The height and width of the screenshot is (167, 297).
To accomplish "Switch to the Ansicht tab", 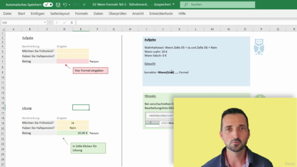I will (x=138, y=13).
